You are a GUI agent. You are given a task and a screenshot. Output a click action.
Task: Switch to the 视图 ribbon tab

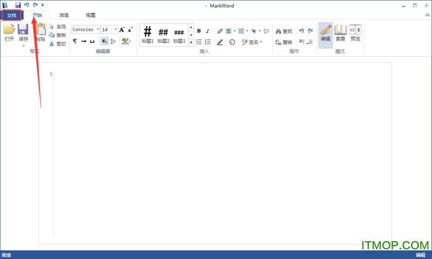tap(90, 15)
